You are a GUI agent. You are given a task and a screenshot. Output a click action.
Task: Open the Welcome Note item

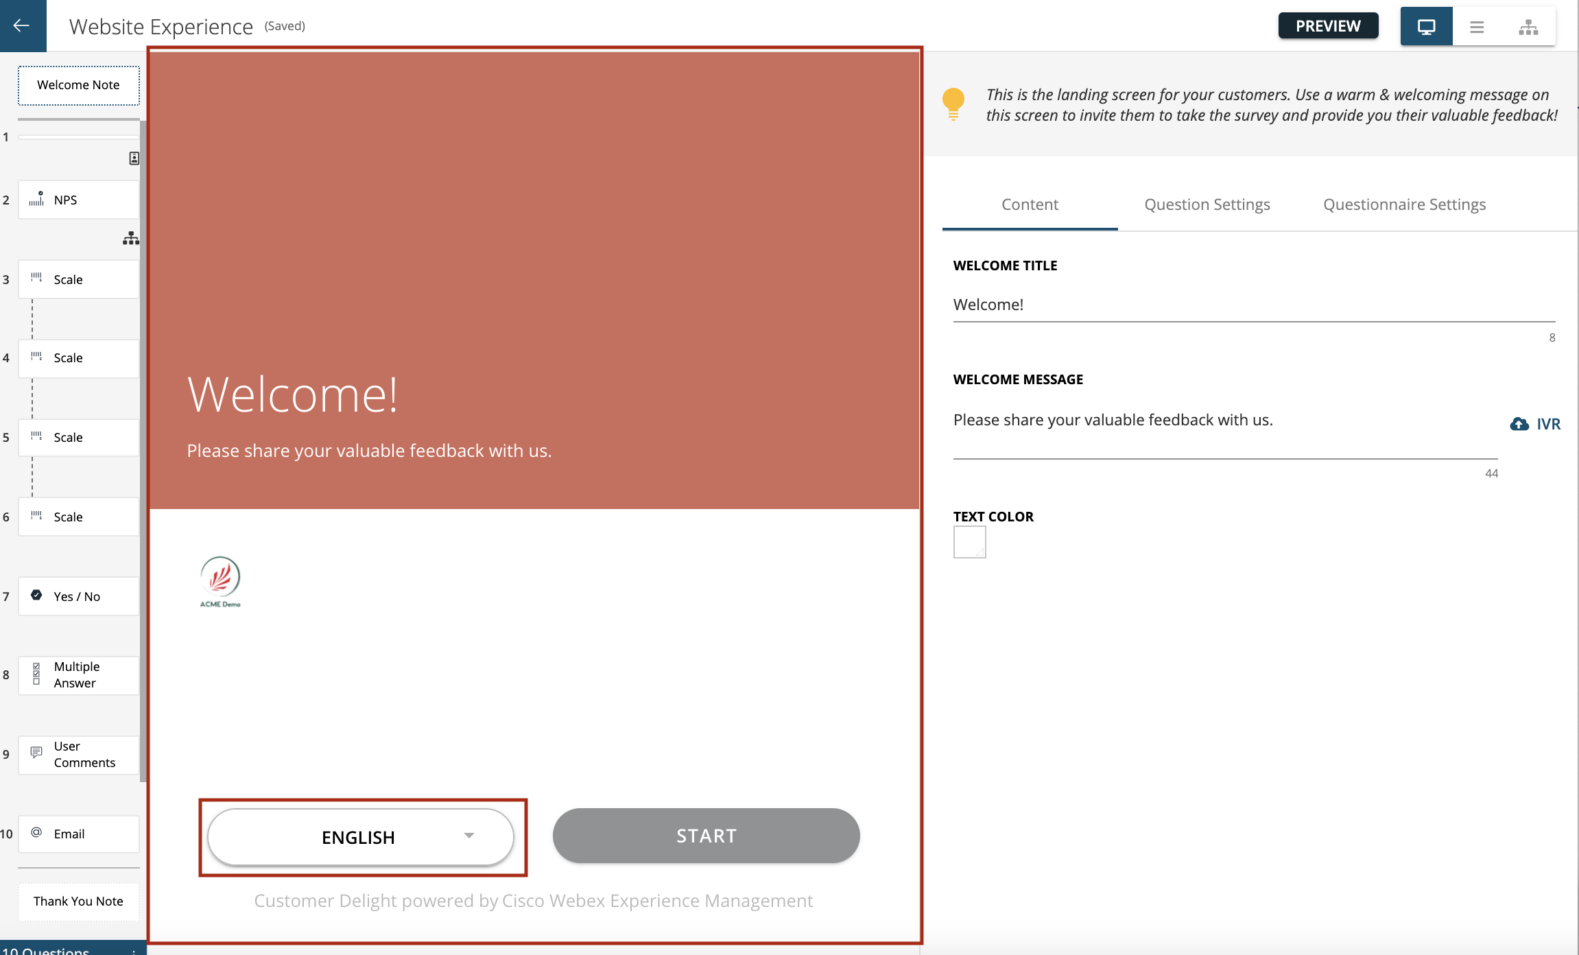click(x=79, y=85)
